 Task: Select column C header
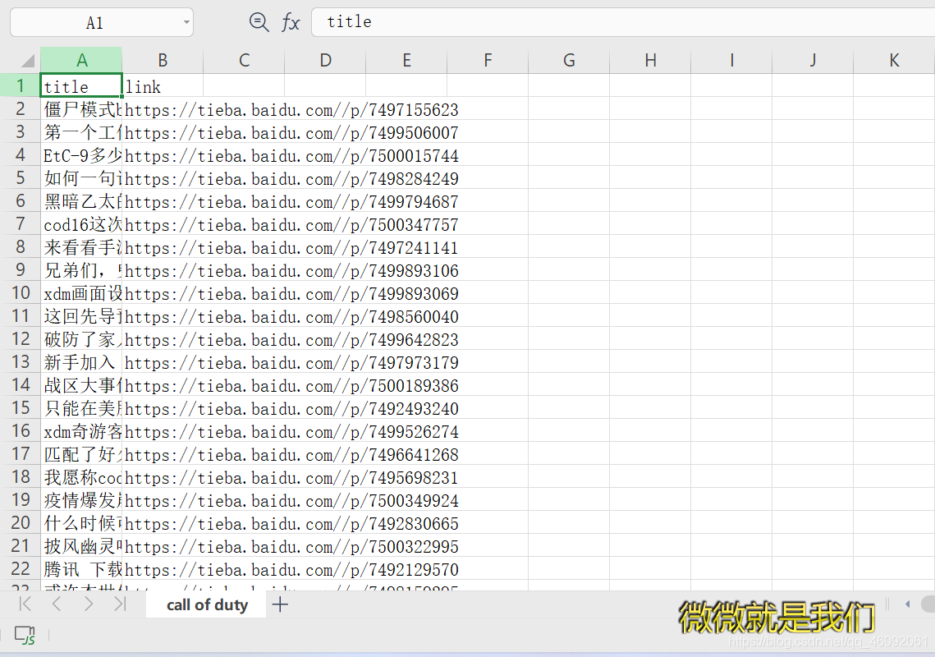[244, 60]
